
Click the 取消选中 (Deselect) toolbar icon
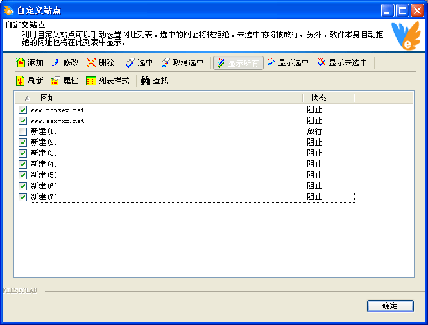[x=166, y=63]
